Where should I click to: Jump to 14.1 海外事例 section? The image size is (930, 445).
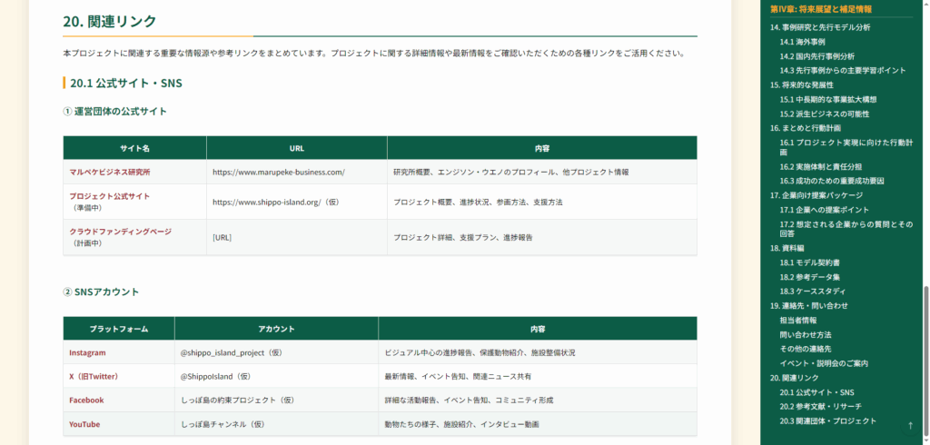click(x=802, y=42)
